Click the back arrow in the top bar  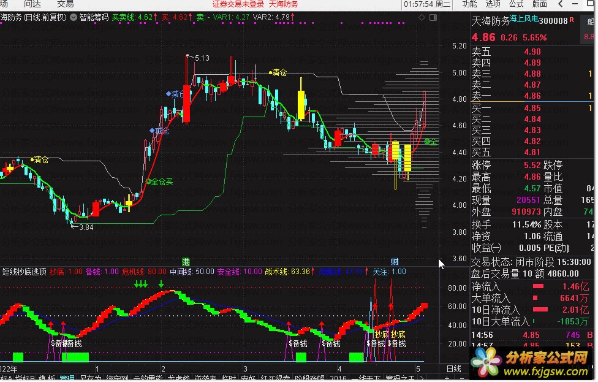tap(560, 4)
